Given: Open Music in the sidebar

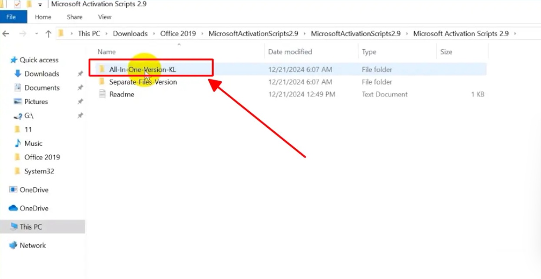Looking at the screenshot, I should (x=33, y=143).
